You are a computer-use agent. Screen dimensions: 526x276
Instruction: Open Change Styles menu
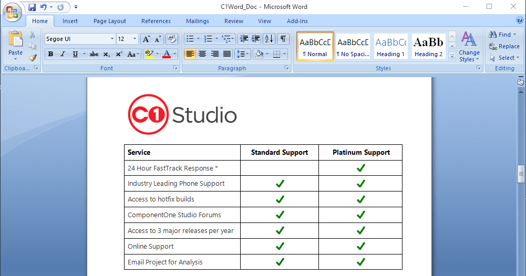point(469,47)
